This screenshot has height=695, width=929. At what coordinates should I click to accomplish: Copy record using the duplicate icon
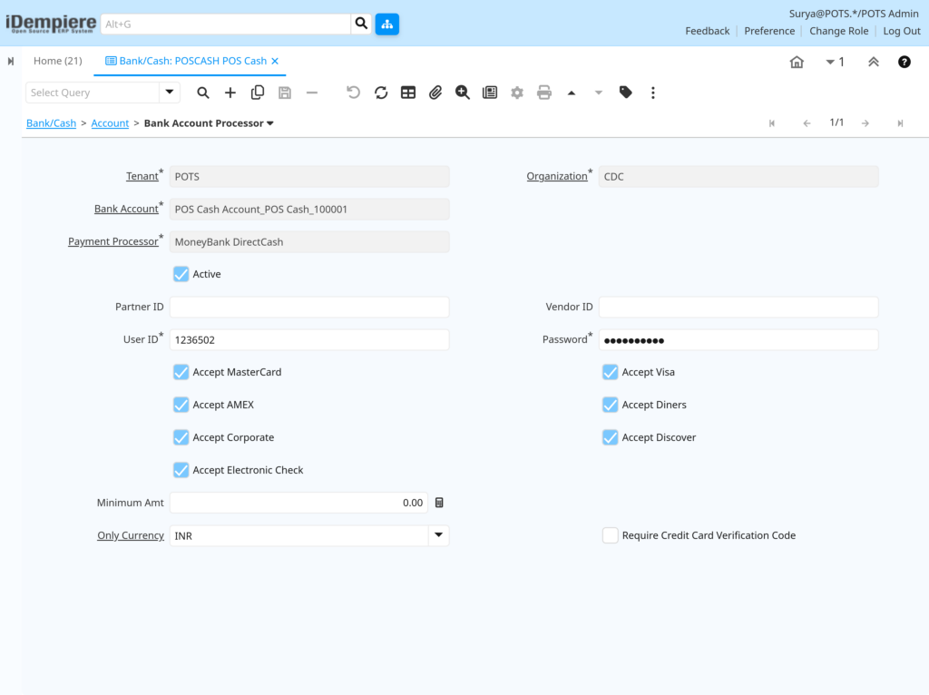(257, 93)
